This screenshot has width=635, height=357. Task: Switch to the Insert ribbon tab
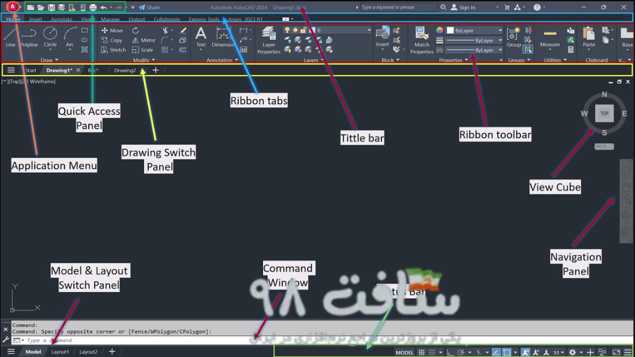tap(35, 19)
